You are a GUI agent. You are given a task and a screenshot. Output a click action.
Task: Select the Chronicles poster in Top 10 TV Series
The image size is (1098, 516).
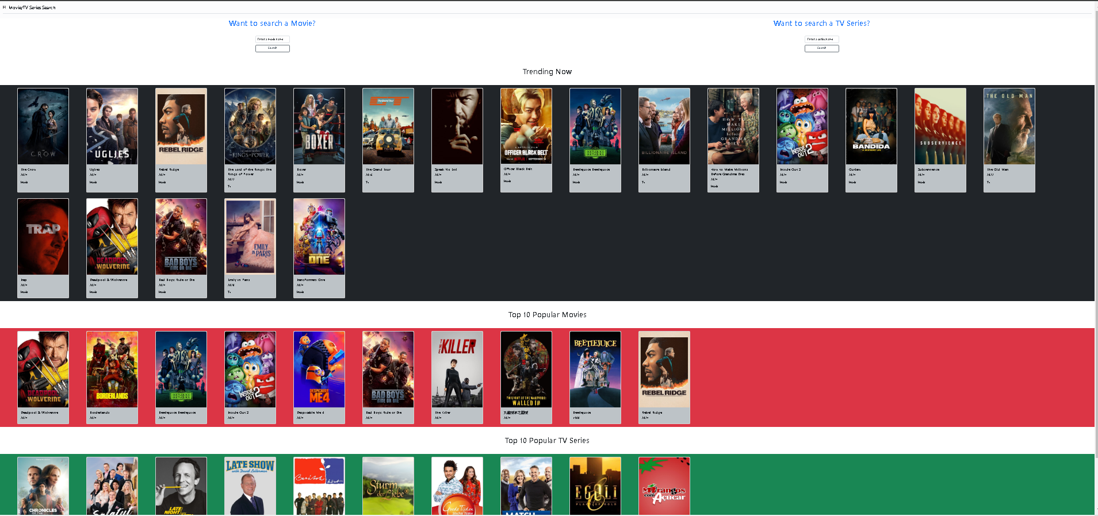[43, 486]
